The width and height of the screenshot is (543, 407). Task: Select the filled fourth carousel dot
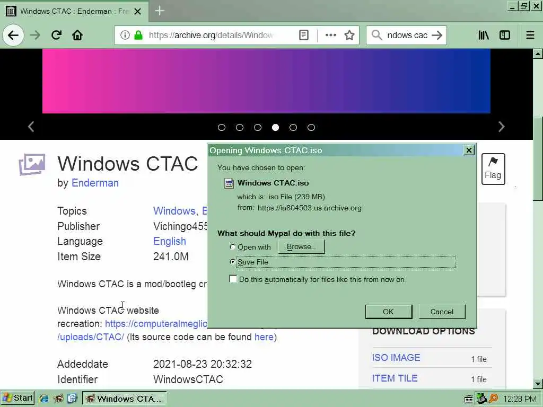click(x=275, y=127)
